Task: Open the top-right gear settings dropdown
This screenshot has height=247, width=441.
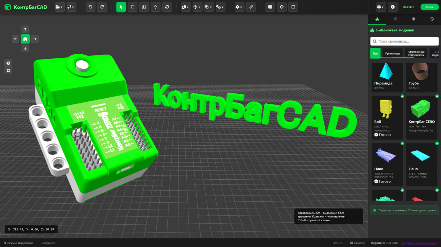Action: 381,7
